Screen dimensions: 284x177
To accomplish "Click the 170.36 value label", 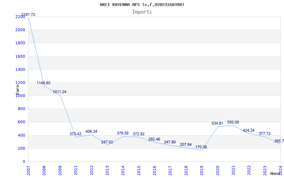I will pyautogui.click(x=201, y=147).
